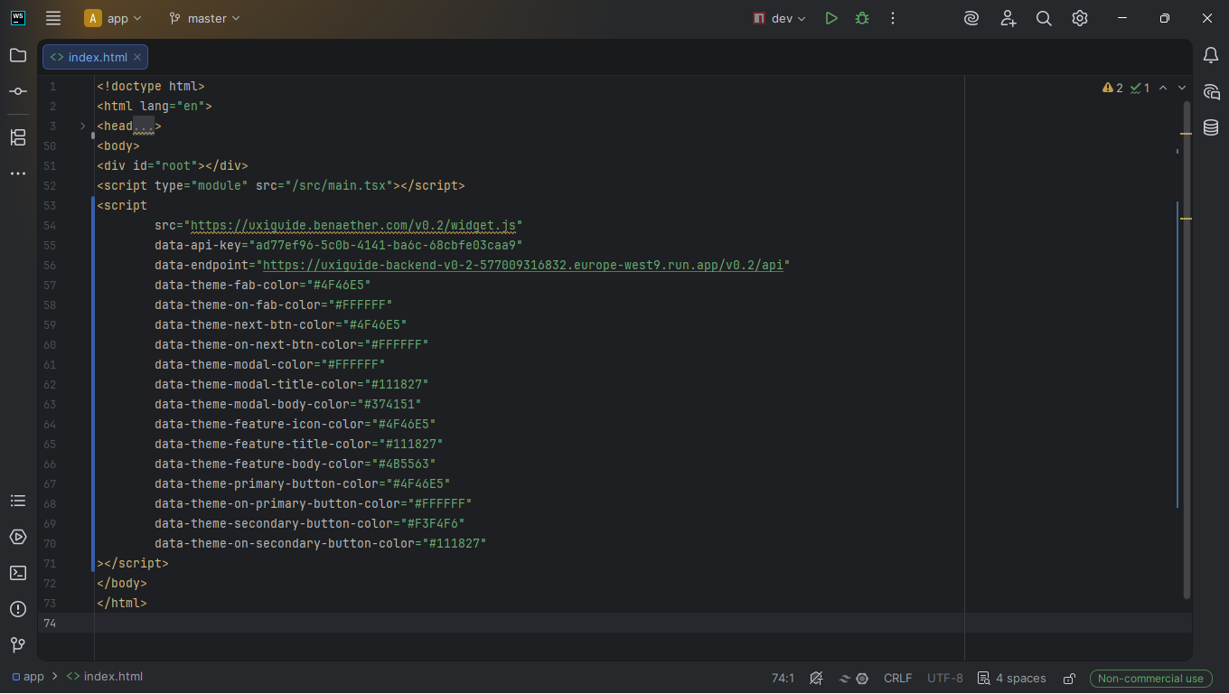Change the CRLF line separator
Image resolution: width=1229 pixels, height=694 pixels.
coord(897,678)
